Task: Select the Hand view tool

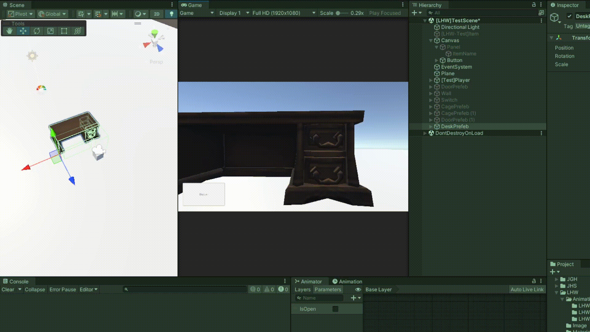Action: (x=10, y=31)
